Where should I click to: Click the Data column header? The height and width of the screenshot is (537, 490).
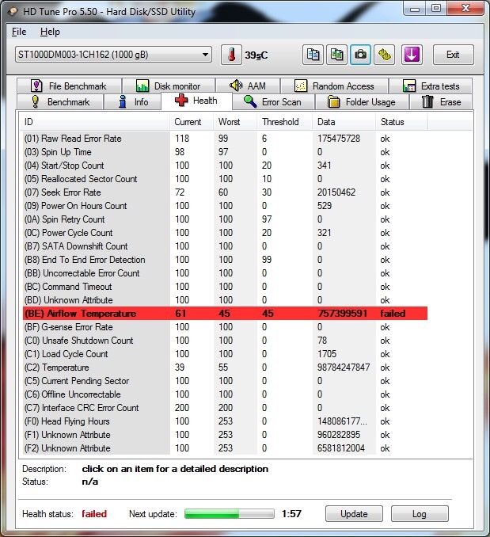coord(344,122)
